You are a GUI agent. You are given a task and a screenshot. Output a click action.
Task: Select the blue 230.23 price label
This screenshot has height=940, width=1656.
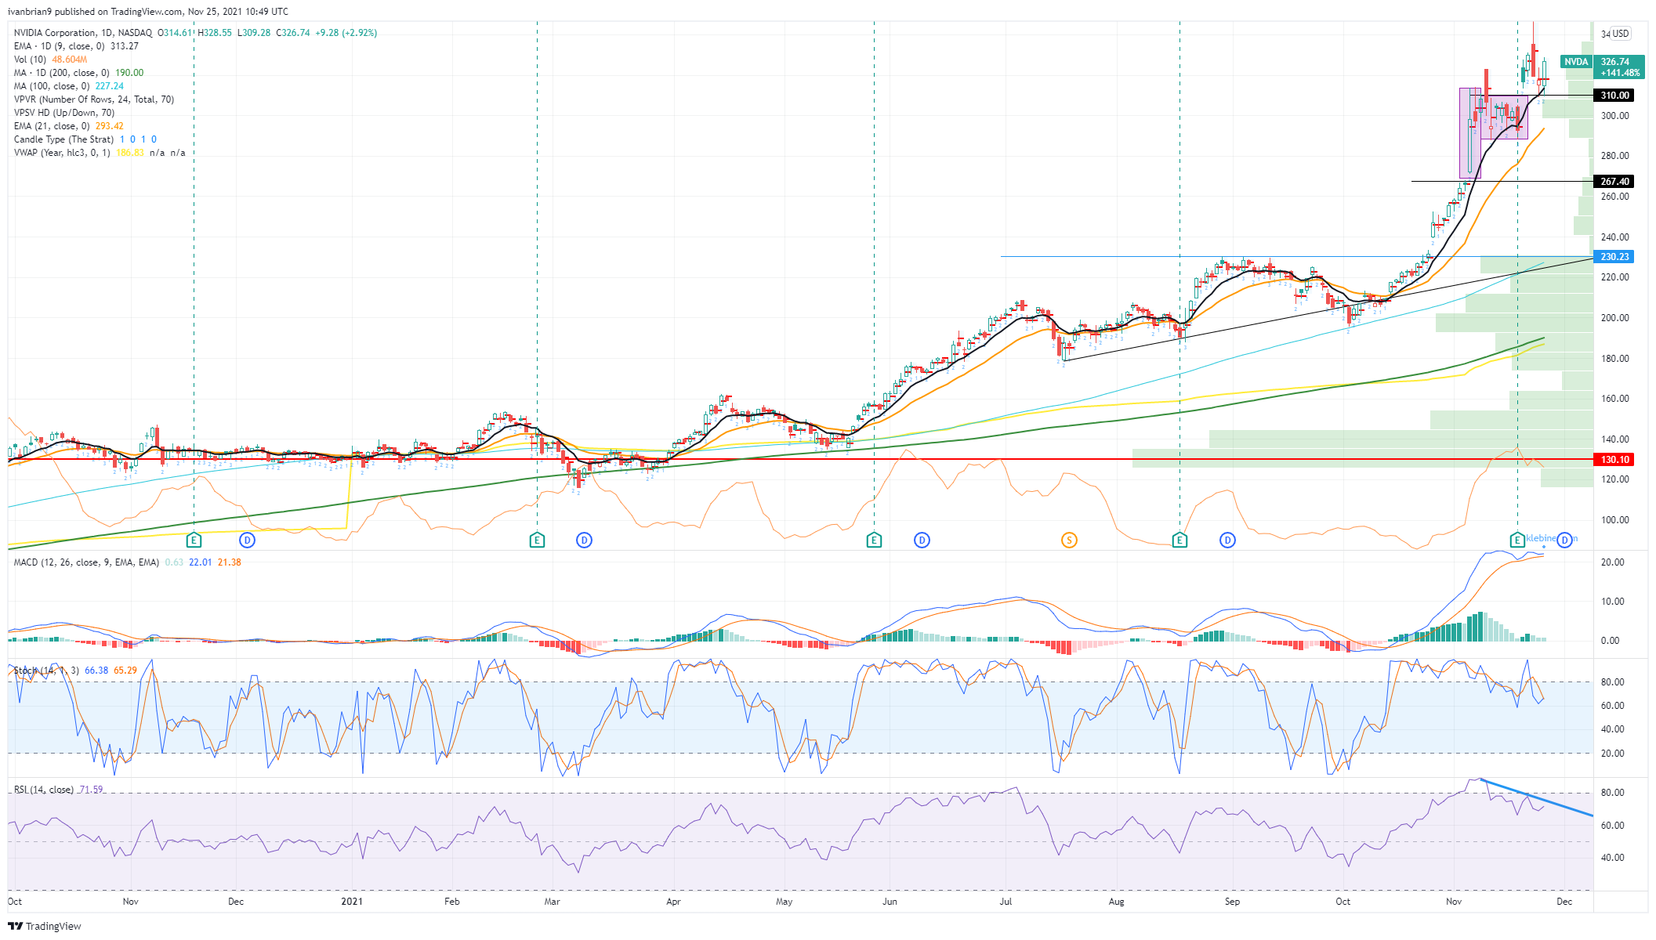click(1614, 257)
